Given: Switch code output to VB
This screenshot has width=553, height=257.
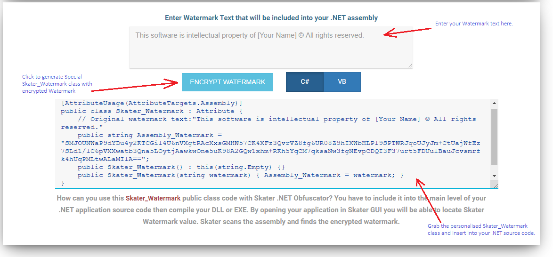Looking at the screenshot, I should pyautogui.click(x=342, y=82).
